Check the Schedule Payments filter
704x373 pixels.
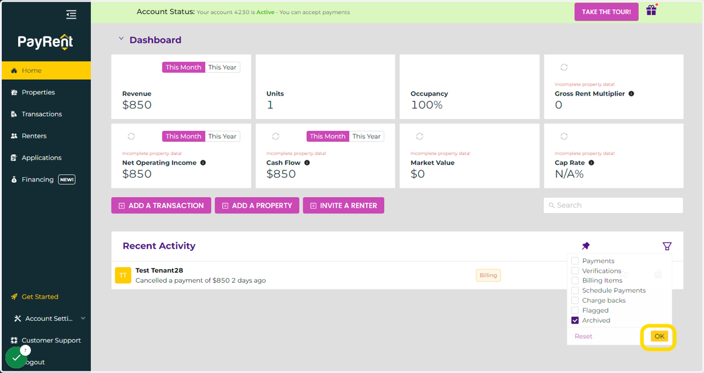coord(575,290)
